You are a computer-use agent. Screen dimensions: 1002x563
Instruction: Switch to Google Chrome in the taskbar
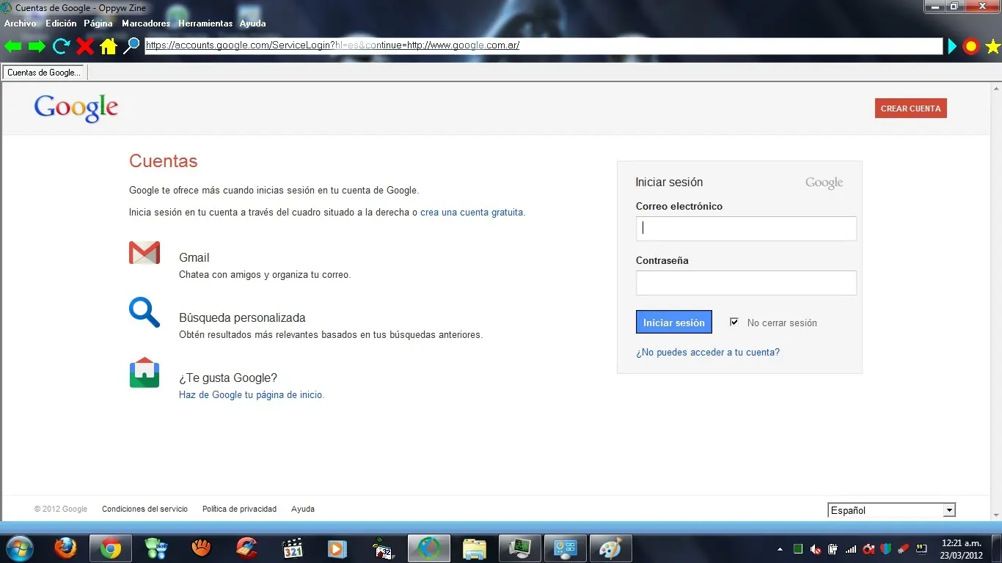[x=111, y=548]
